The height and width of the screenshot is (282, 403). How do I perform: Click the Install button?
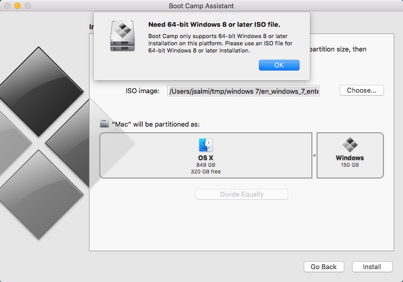click(372, 267)
